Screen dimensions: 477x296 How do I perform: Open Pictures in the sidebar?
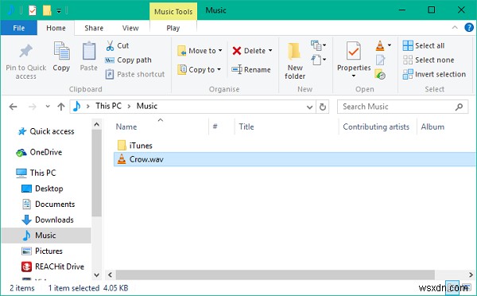click(42, 251)
